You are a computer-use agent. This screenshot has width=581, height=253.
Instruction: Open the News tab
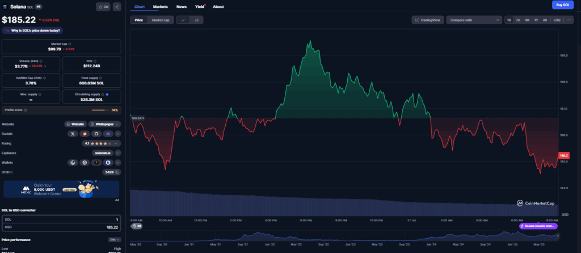tap(182, 7)
